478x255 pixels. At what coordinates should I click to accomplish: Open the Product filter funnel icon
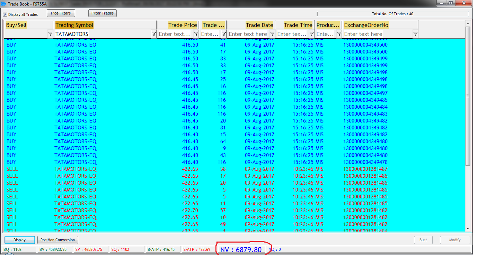coord(339,34)
